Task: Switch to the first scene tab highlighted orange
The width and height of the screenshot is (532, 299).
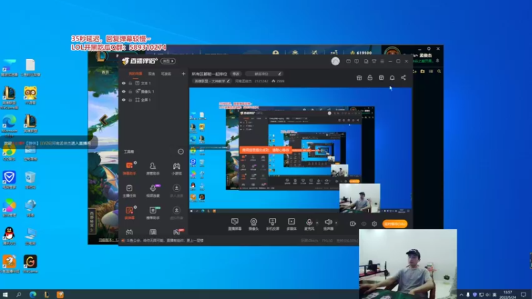Action: pyautogui.click(x=136, y=74)
